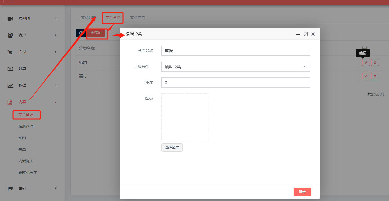Expand the 营销 sidebar chevron
Viewport: 389px width, 201px height.
tap(55, 188)
